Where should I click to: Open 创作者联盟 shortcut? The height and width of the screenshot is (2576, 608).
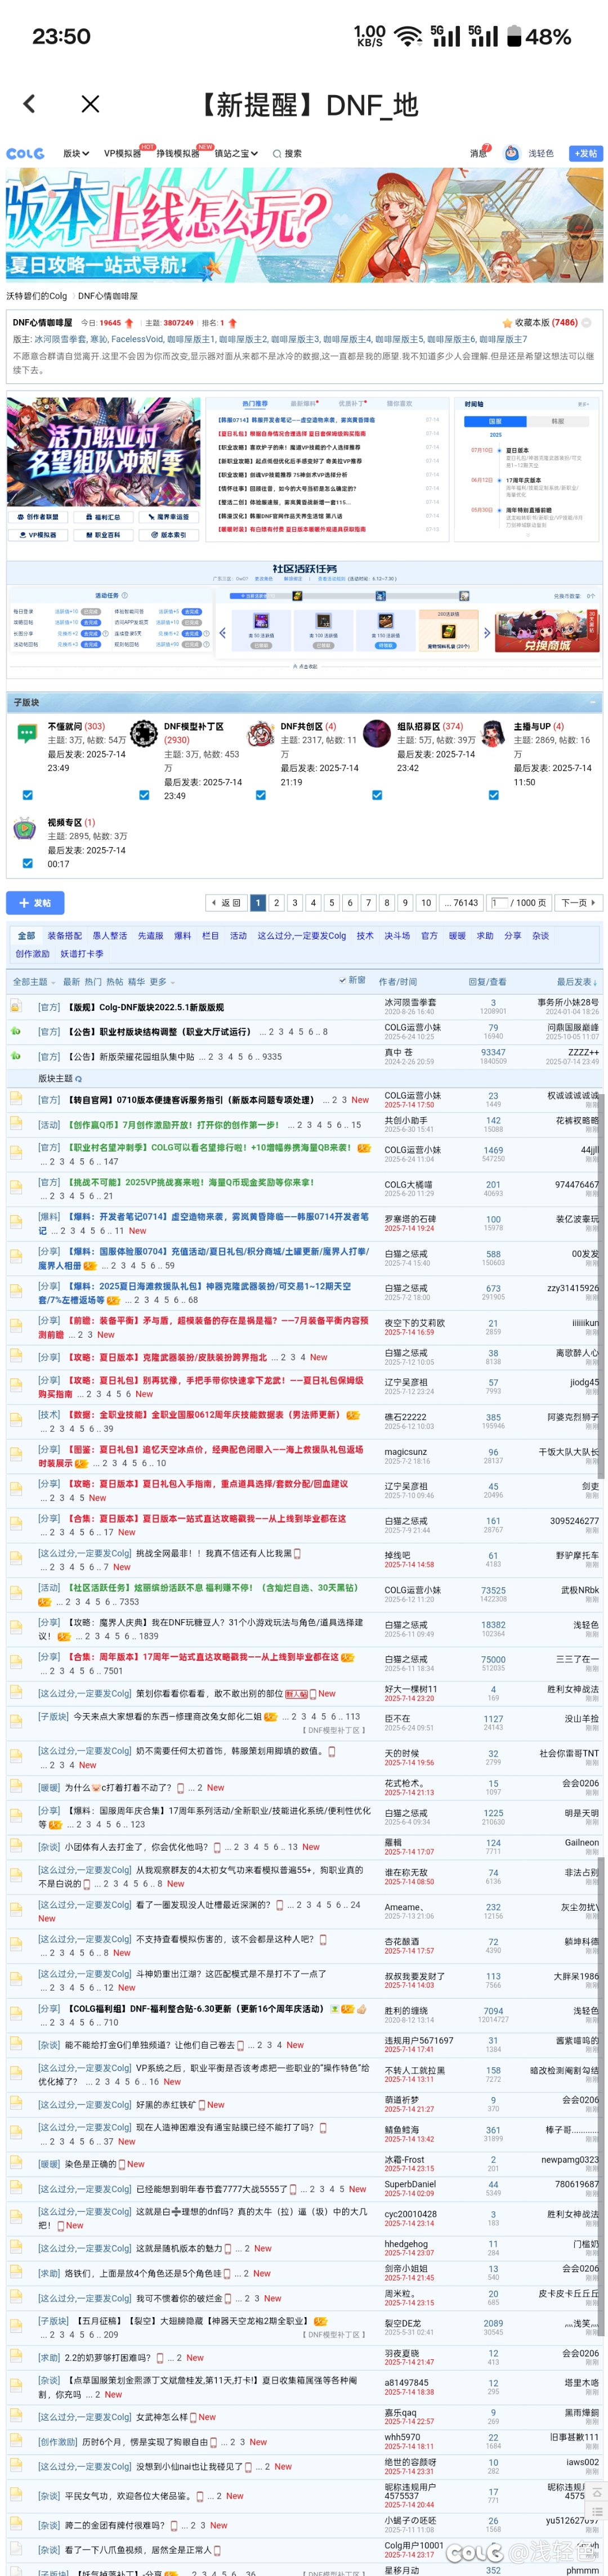tap(39, 517)
